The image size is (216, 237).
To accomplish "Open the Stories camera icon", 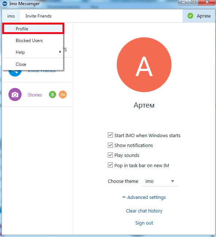I will coord(15,94).
